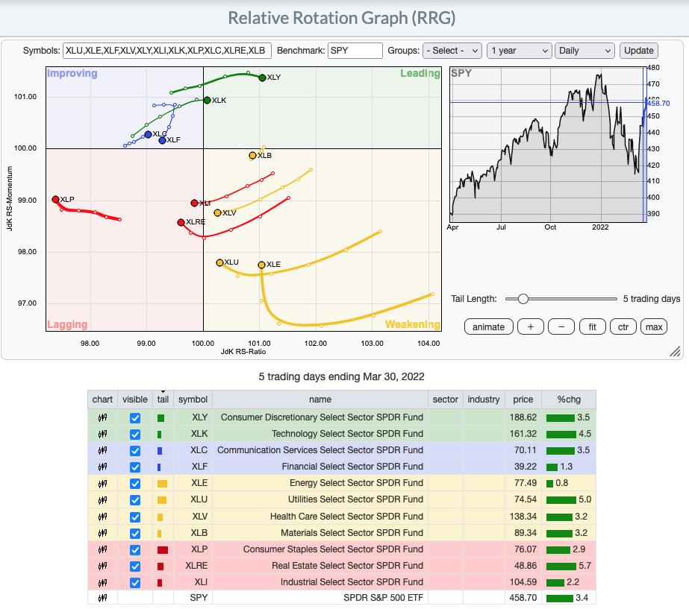Click the Symbols input field
689x609 pixels.
167,51
